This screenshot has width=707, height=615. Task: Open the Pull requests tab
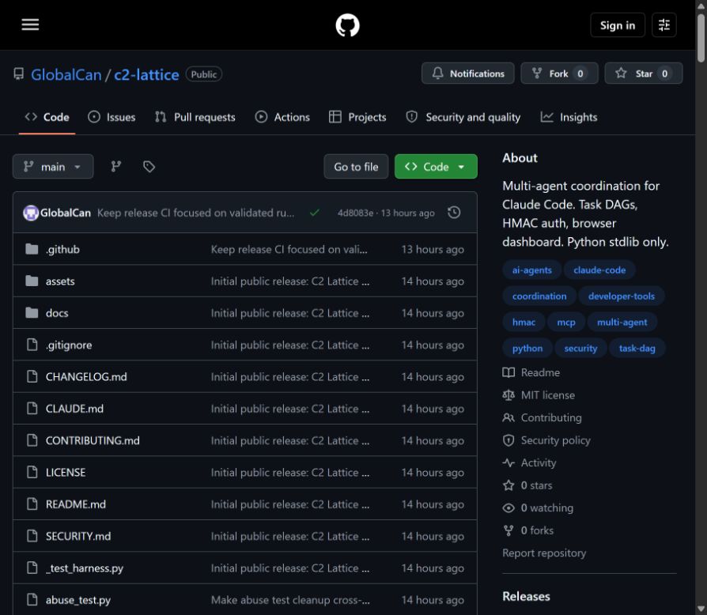click(x=195, y=117)
